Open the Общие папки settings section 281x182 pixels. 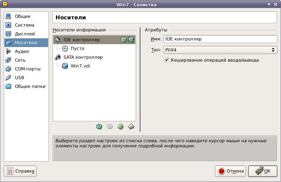point(26,86)
